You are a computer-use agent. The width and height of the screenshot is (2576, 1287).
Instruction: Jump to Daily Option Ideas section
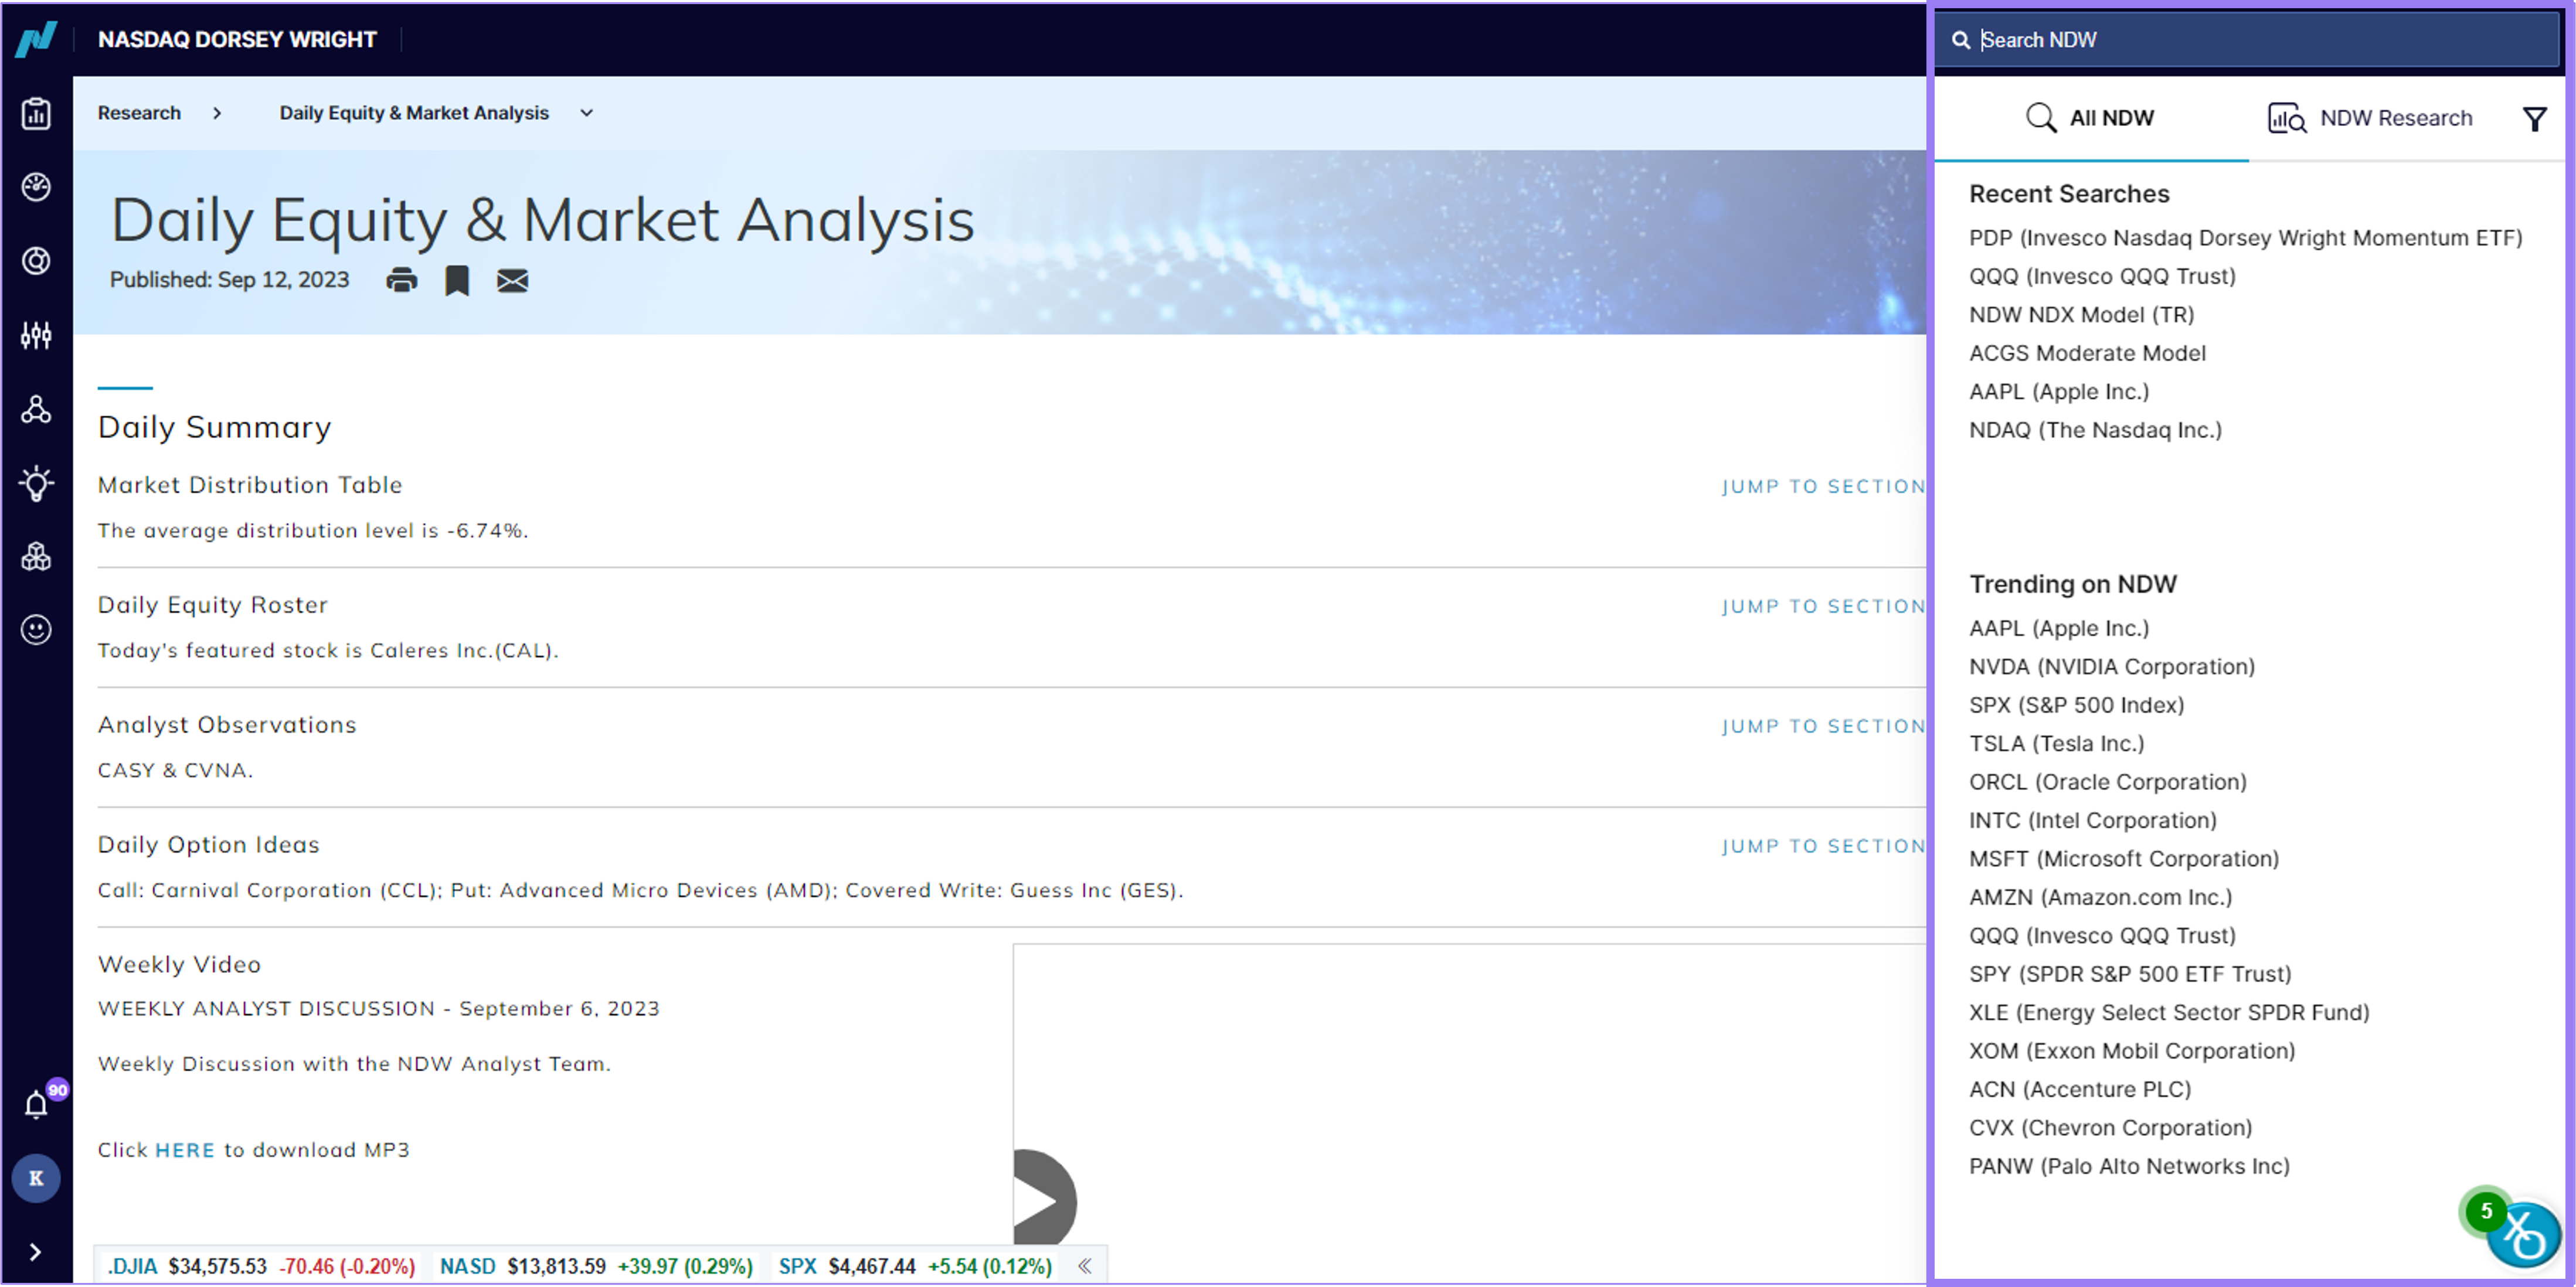click(1823, 847)
